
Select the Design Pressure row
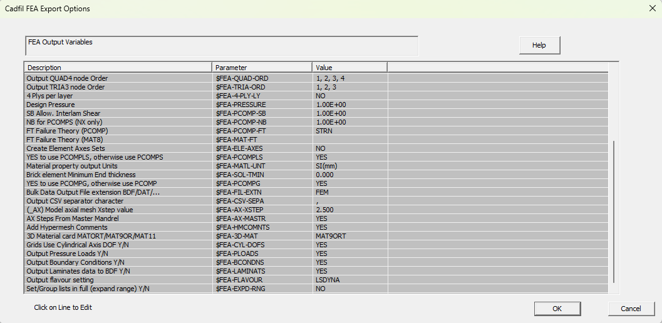pyautogui.click(x=316, y=105)
